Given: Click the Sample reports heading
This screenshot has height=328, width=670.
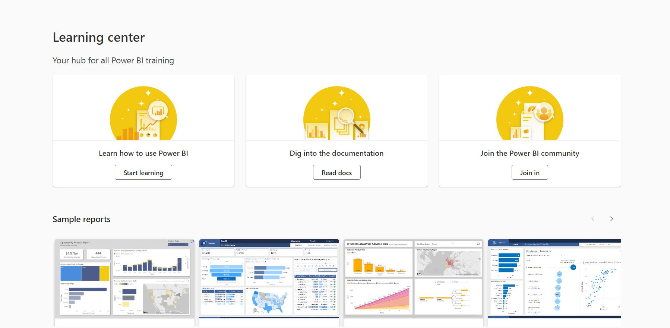Looking at the screenshot, I should point(82,219).
